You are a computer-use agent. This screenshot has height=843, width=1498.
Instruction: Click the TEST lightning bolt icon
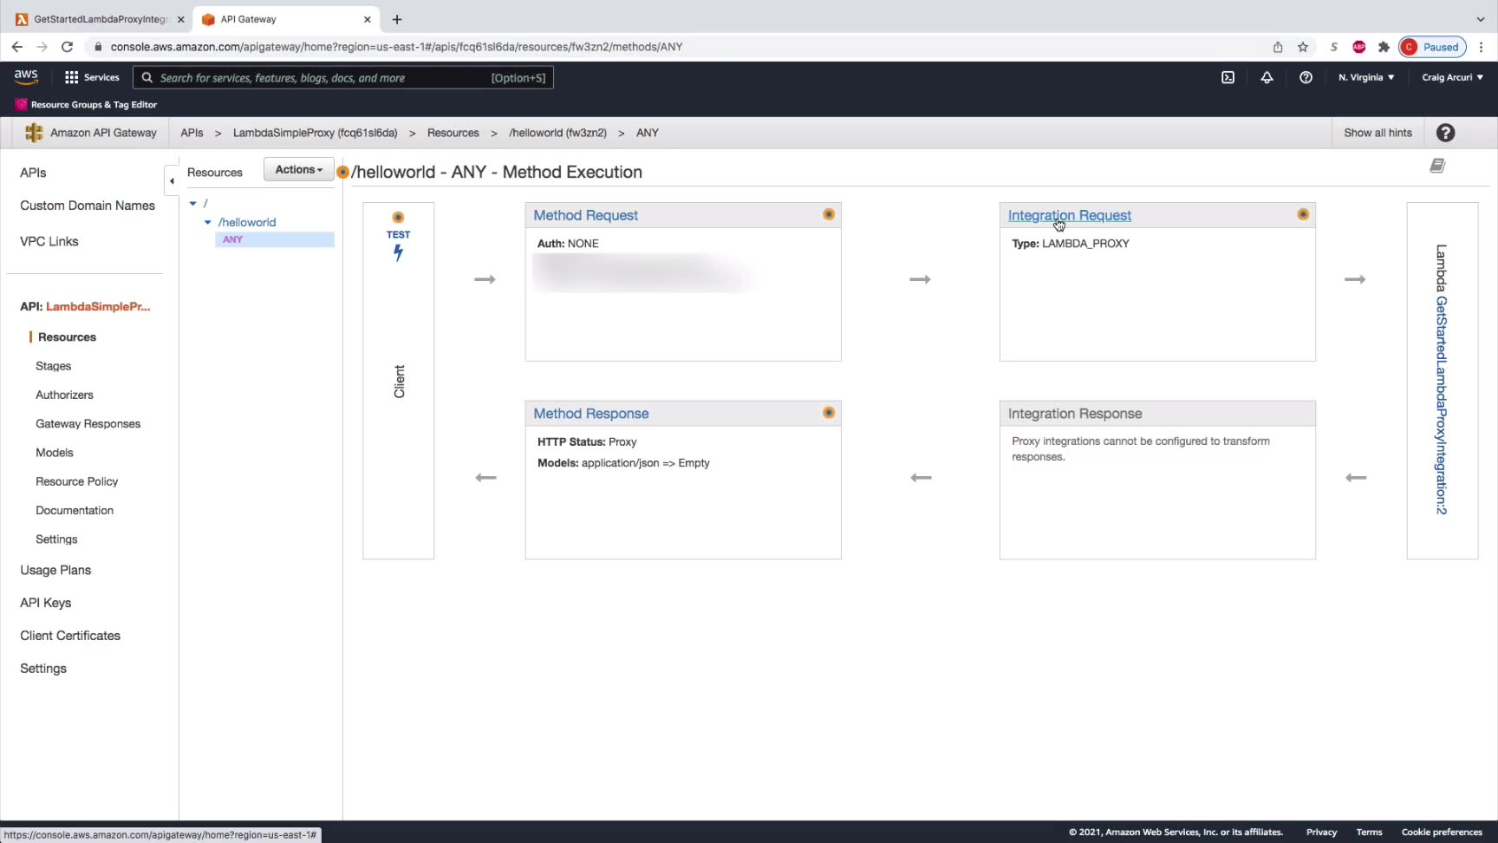398,252
